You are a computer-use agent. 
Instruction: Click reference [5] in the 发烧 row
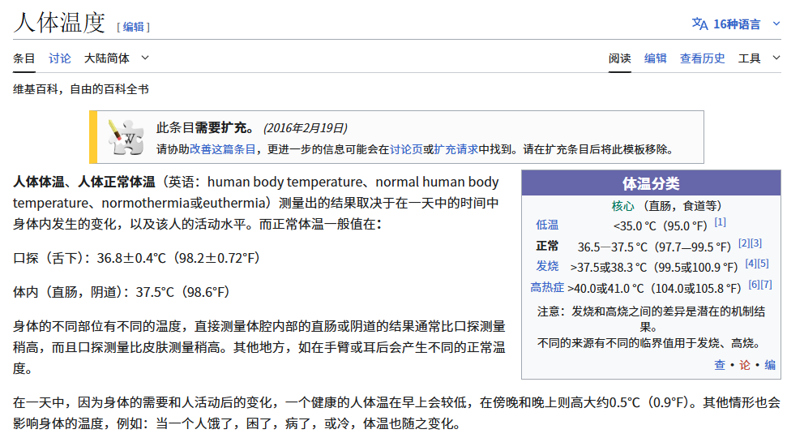click(763, 263)
